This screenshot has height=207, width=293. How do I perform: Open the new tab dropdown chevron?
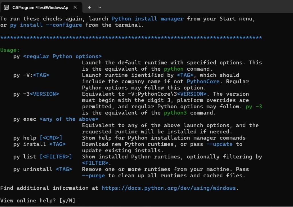(x=100, y=7)
